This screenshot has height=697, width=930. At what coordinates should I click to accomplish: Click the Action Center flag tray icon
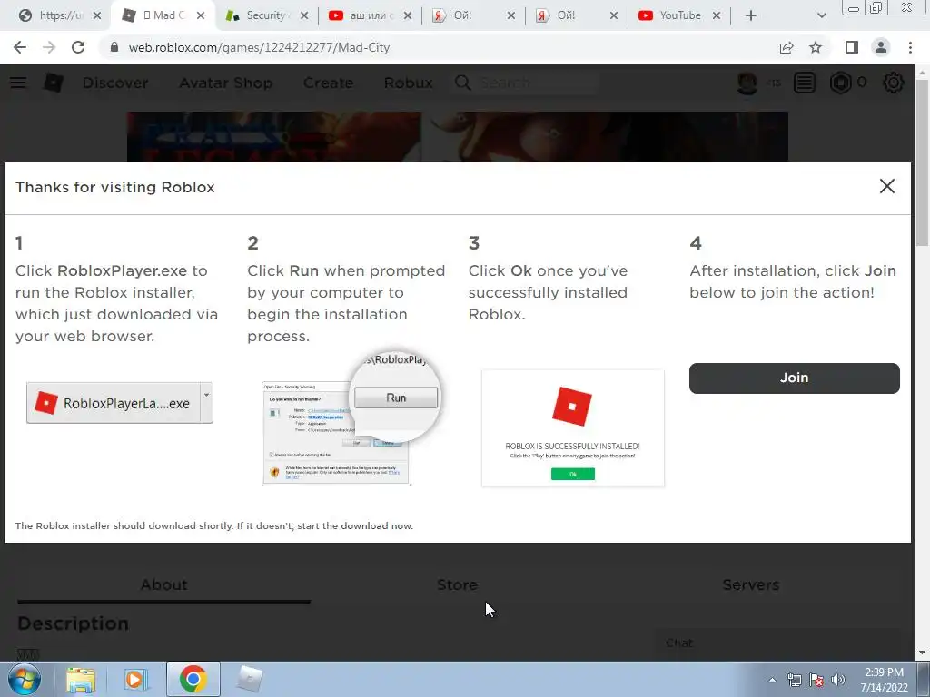816,680
